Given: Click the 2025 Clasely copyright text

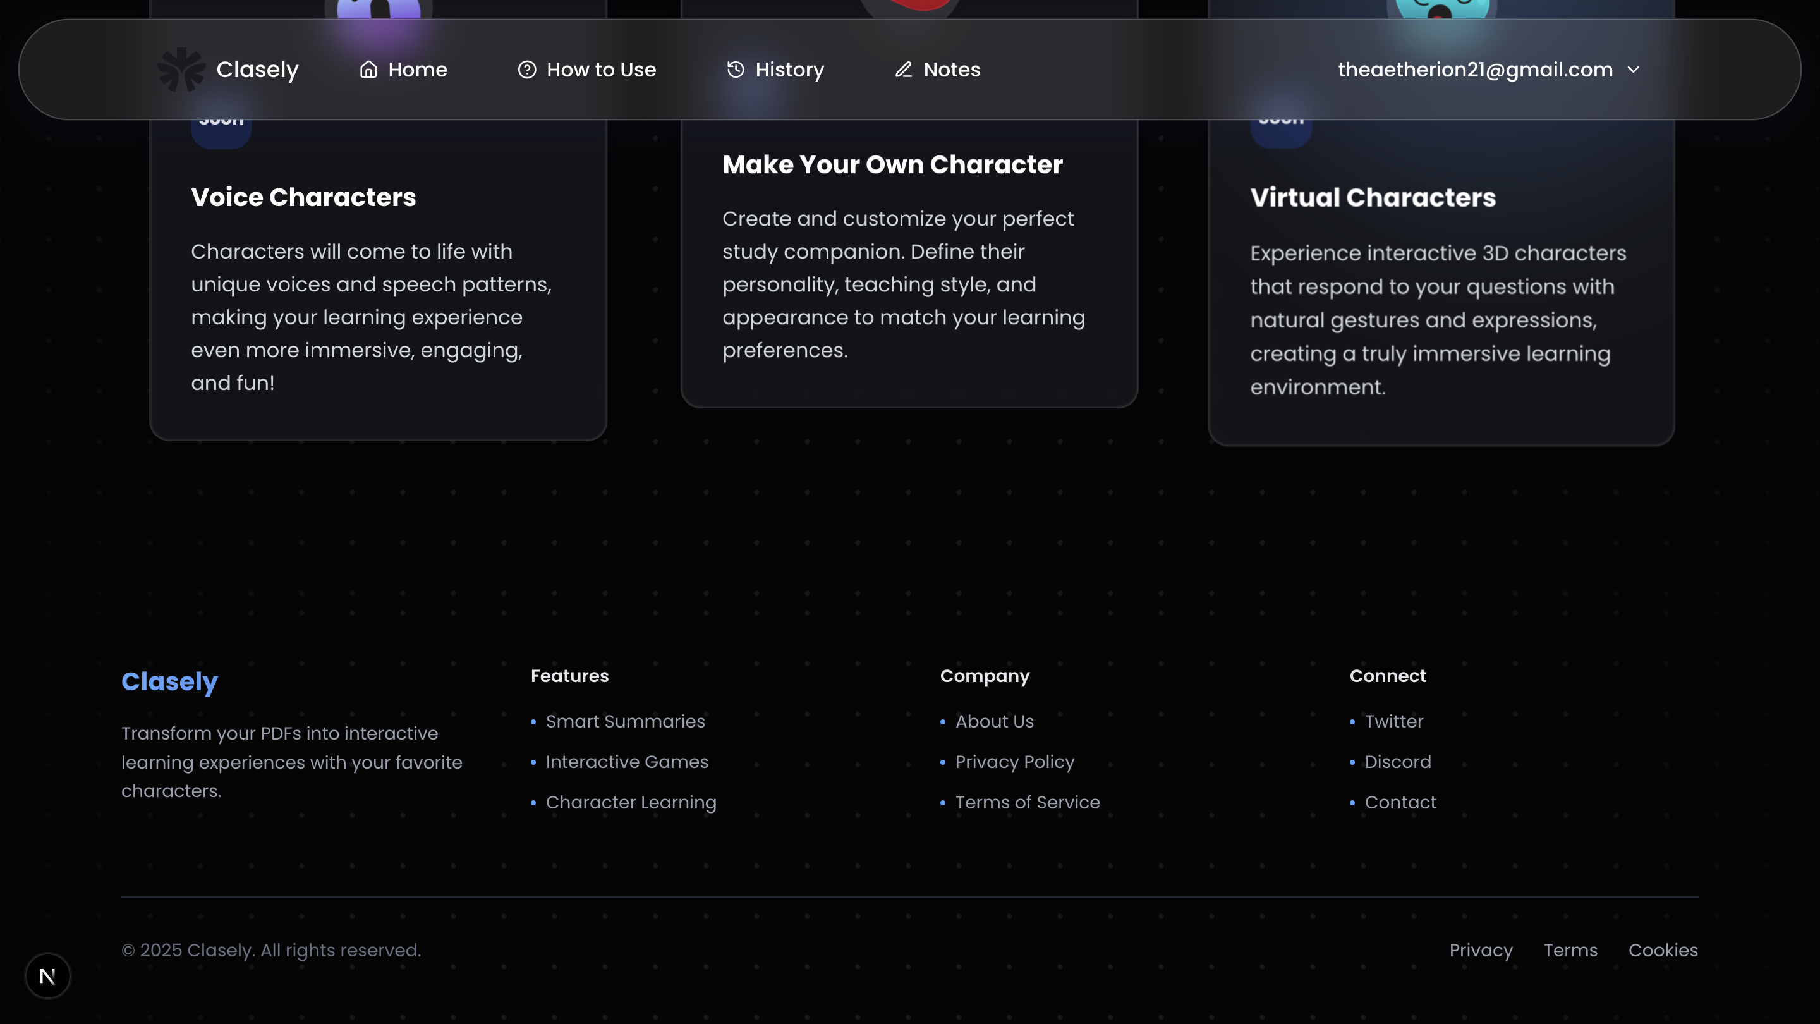Looking at the screenshot, I should (x=270, y=951).
